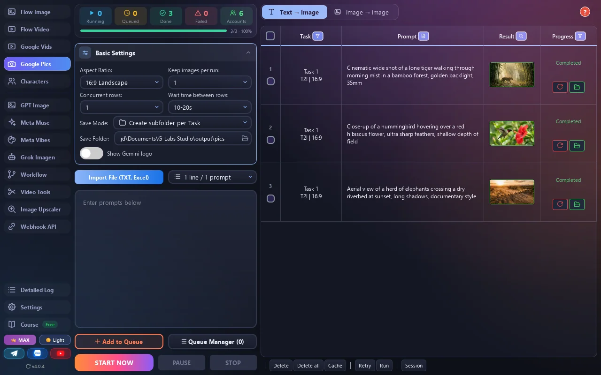Viewport: 601px width, 375px height.
Task: Collapse the Basic Settings panel
Action: point(248,52)
